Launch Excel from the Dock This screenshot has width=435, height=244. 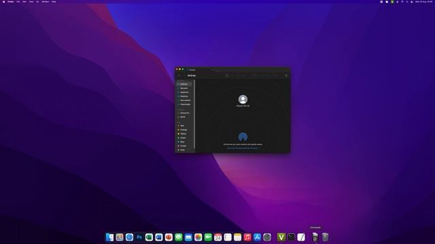tap(149, 237)
